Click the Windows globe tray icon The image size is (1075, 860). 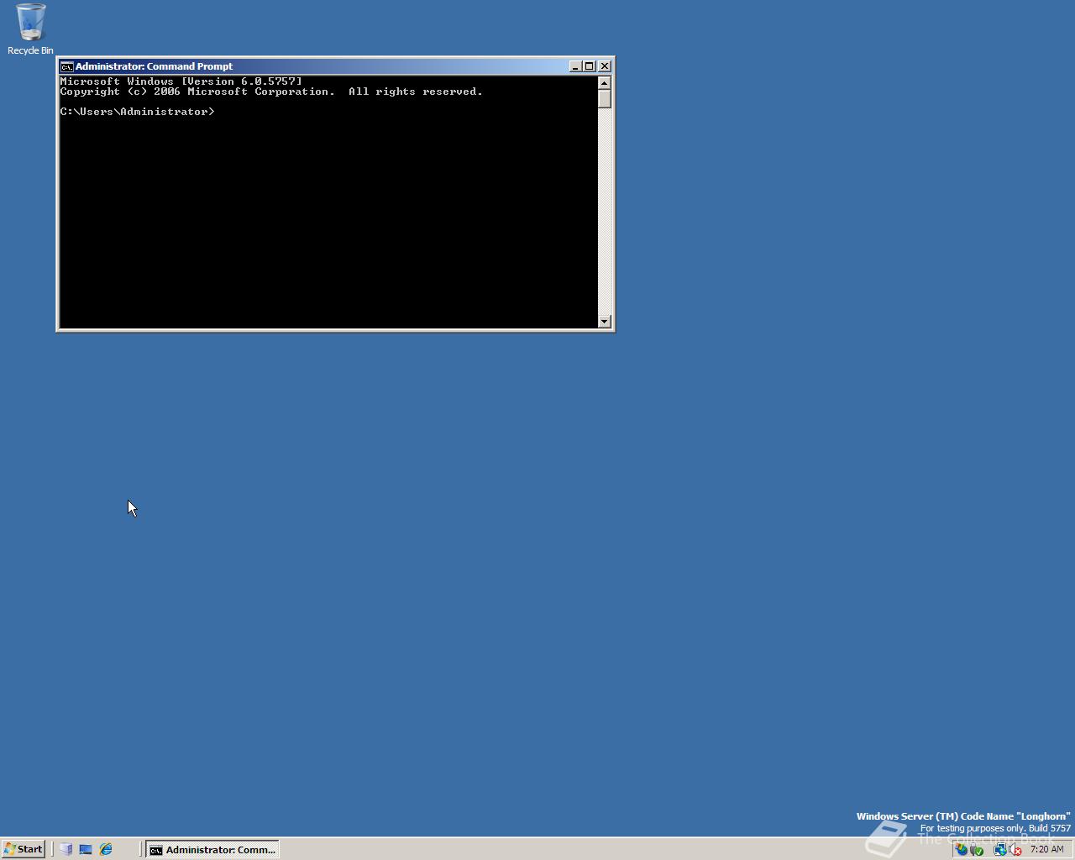tap(962, 849)
